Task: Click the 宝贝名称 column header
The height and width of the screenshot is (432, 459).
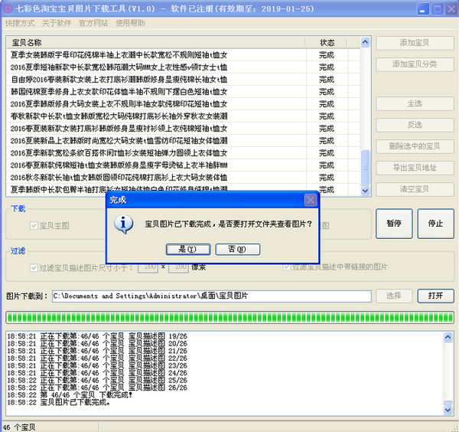Action: tap(156, 43)
